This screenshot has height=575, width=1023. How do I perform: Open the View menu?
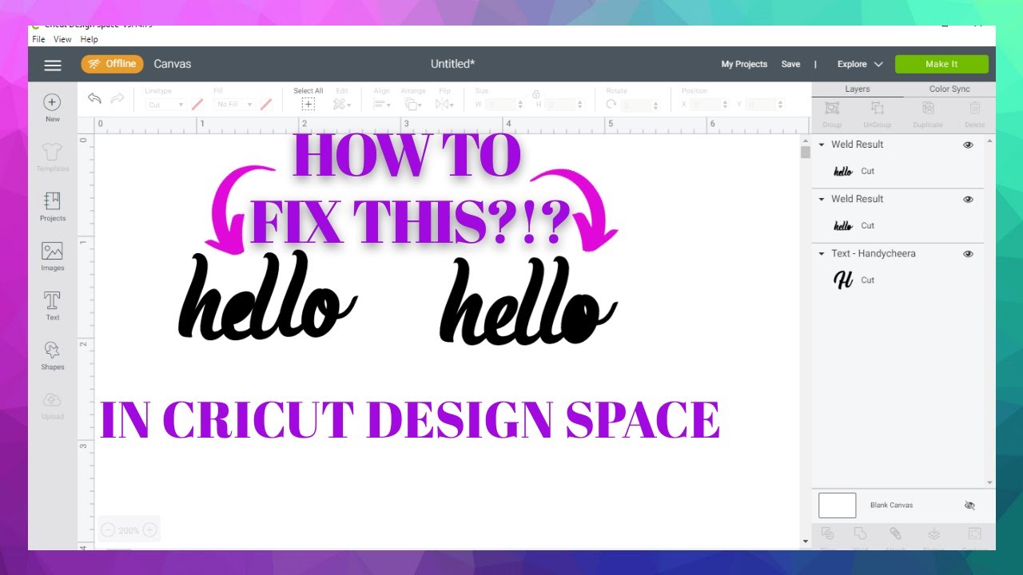pyautogui.click(x=62, y=39)
